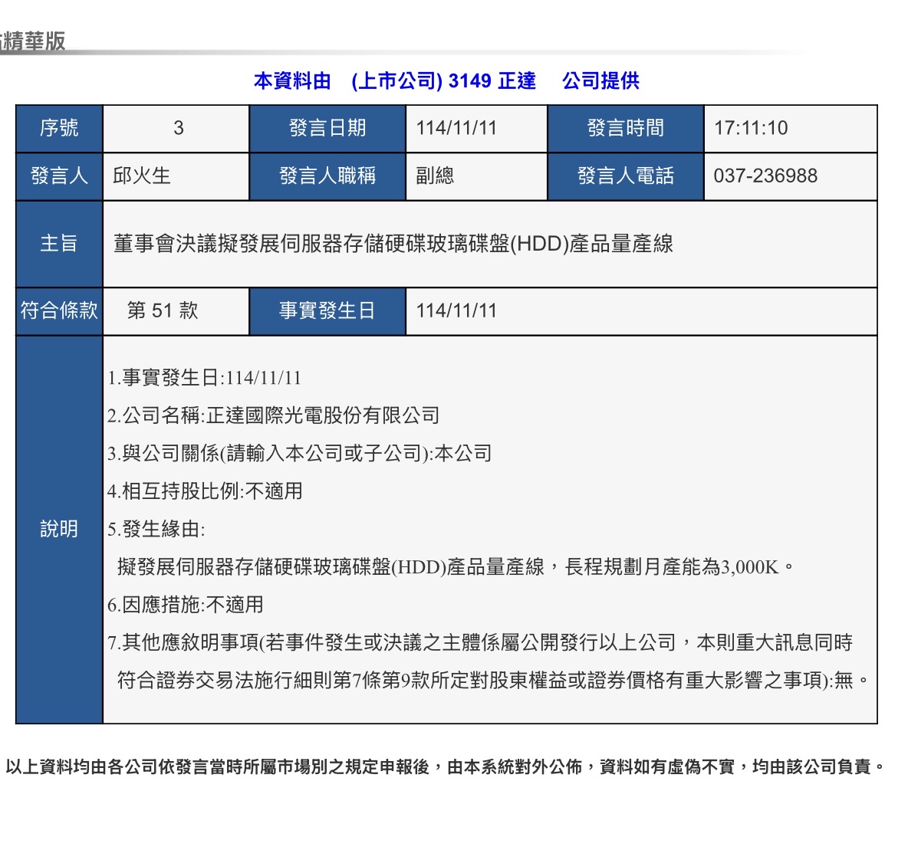Select line 4.相互持股比例:不適用

click(205, 491)
